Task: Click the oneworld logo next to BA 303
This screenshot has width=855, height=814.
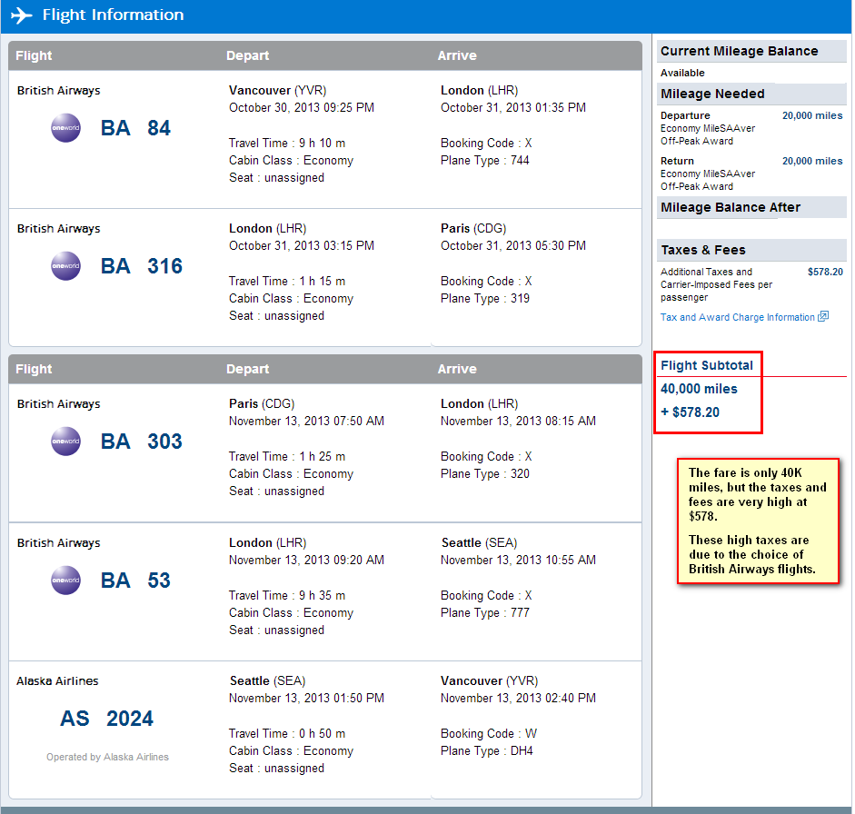Action: coord(66,442)
